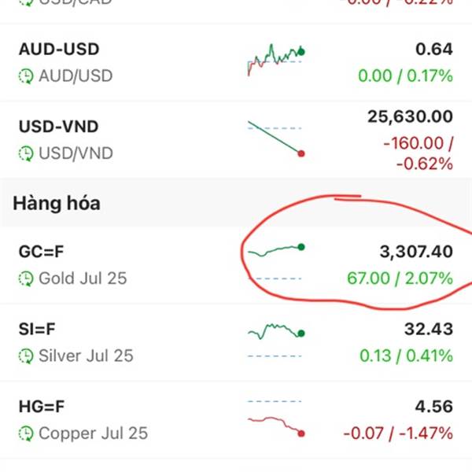Tap the copper change -0.07 / -1.47%
This screenshot has height=472, width=472.
398,433
